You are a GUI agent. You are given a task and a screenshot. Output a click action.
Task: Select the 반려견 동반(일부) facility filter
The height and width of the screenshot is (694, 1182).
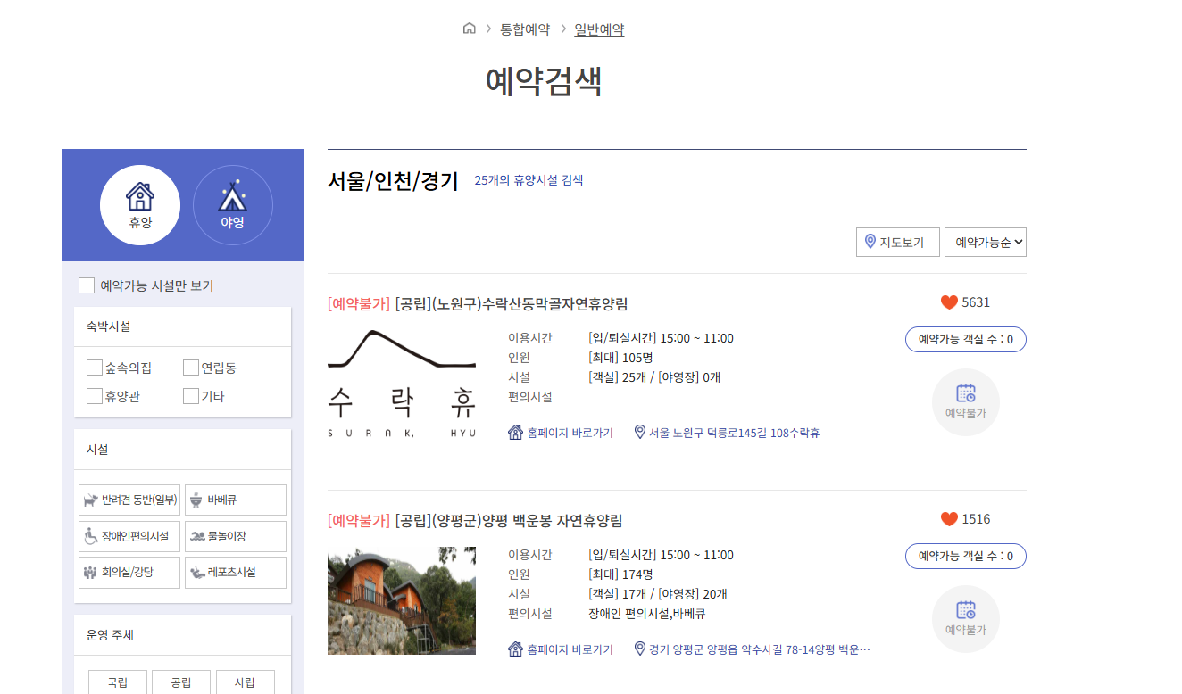coord(129,500)
